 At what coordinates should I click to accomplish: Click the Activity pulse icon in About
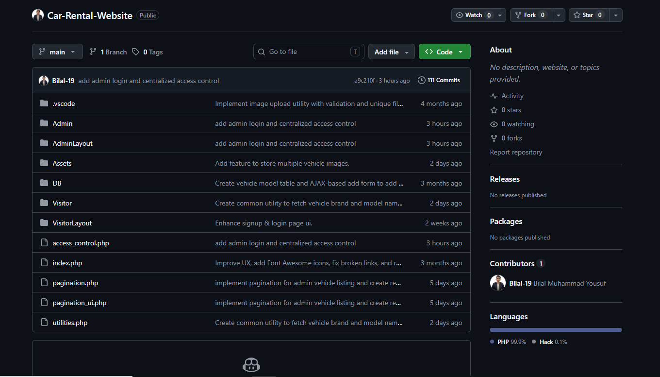coord(494,96)
